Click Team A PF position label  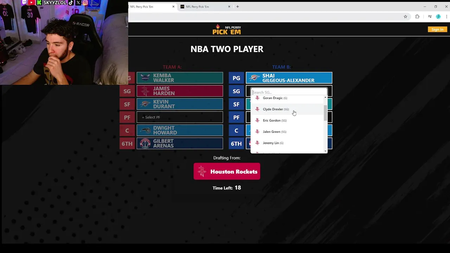[127, 117]
